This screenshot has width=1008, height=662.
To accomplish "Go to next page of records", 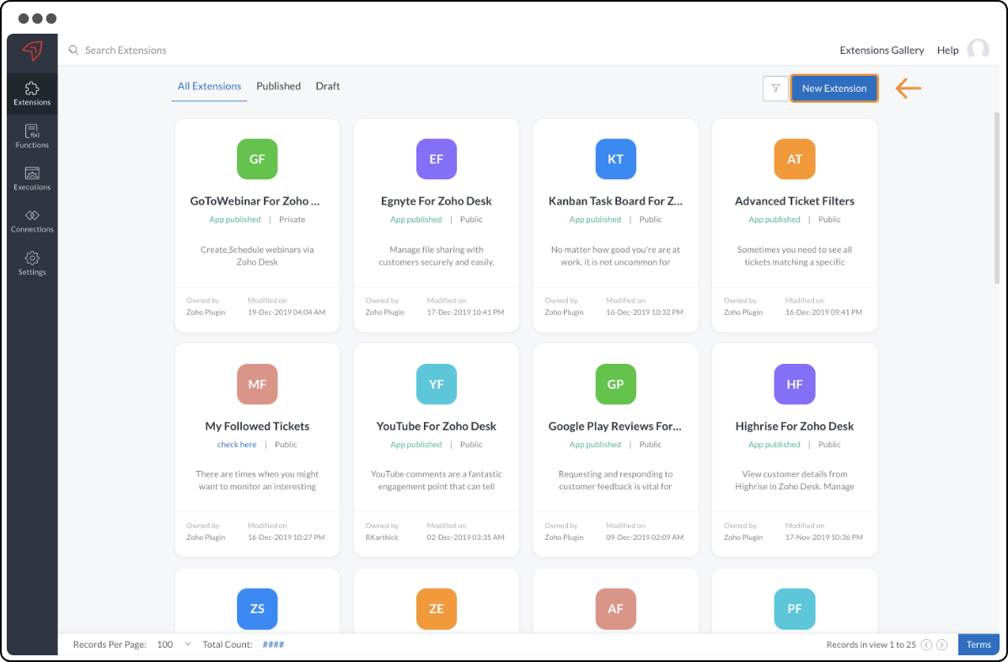I will coord(941,644).
